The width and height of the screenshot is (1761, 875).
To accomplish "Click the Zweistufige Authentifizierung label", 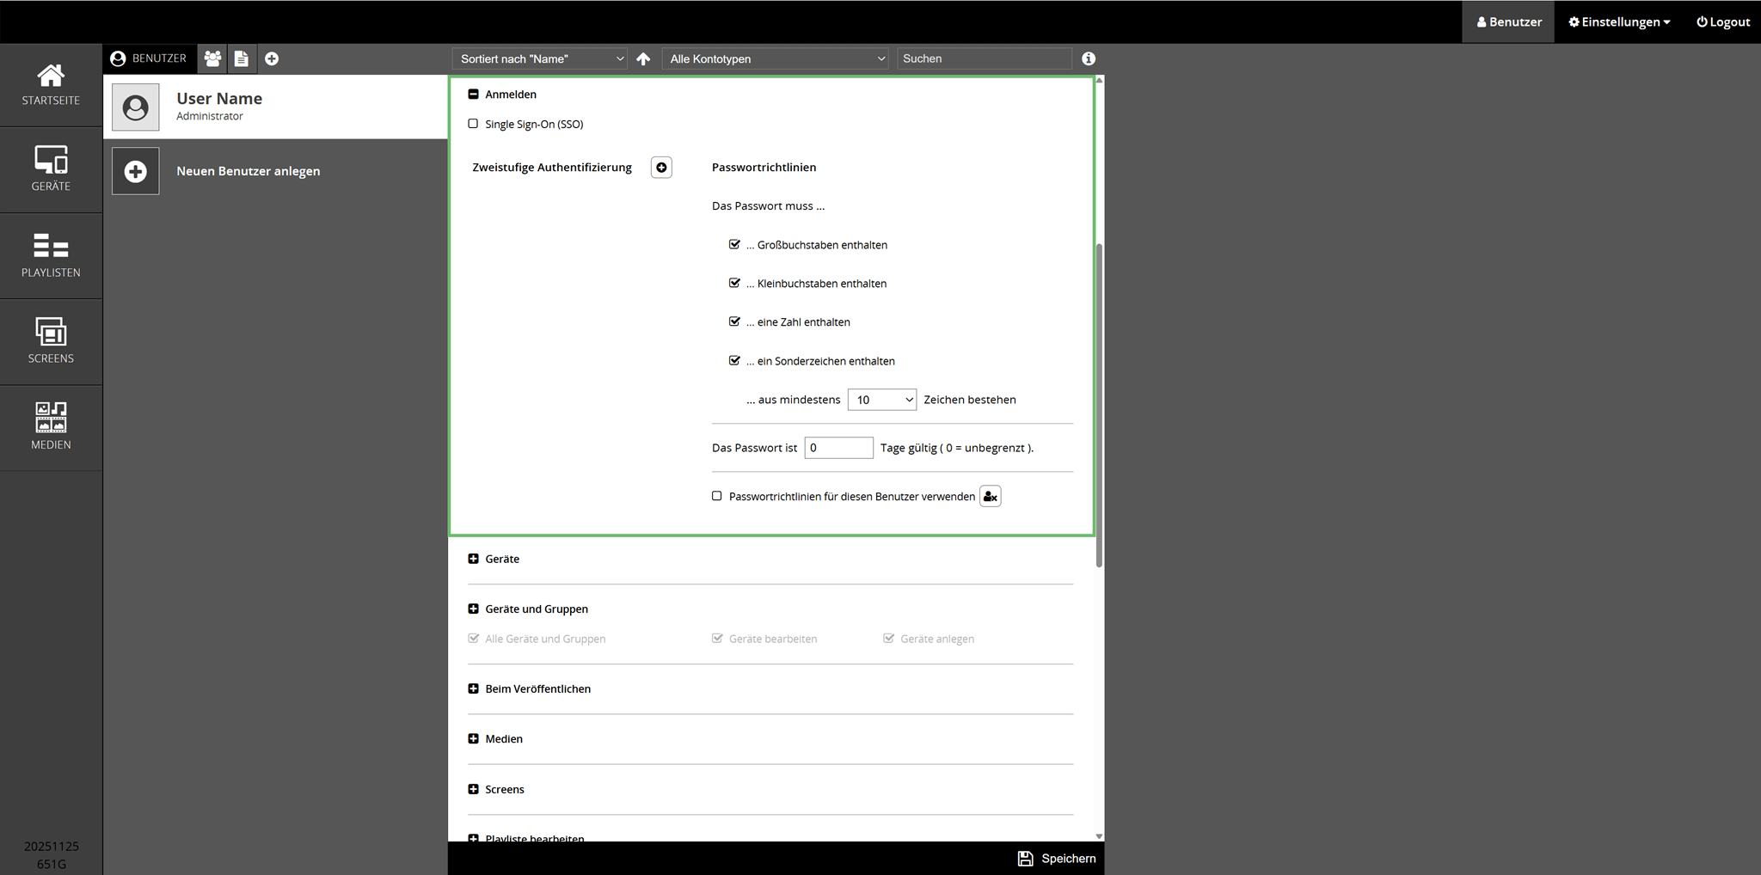I will pyautogui.click(x=552, y=168).
